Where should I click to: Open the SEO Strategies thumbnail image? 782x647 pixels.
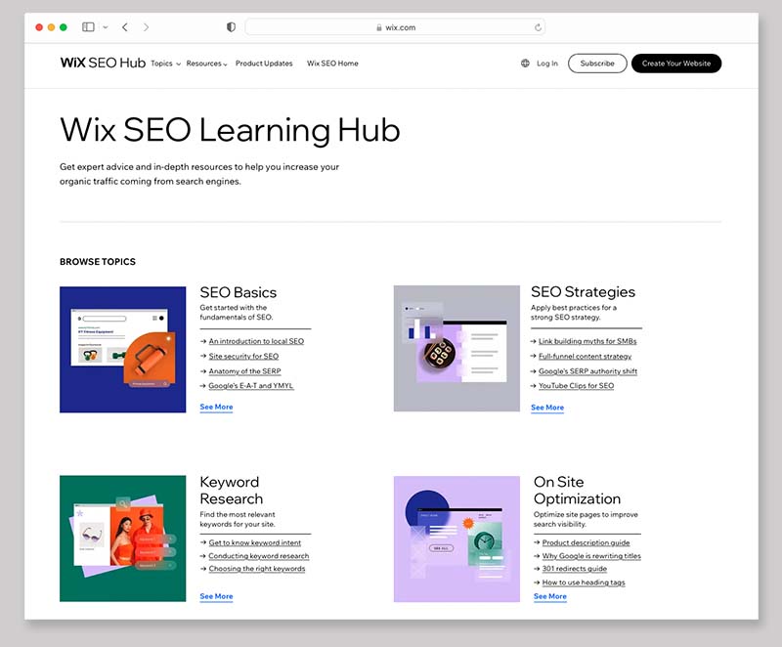[456, 349]
